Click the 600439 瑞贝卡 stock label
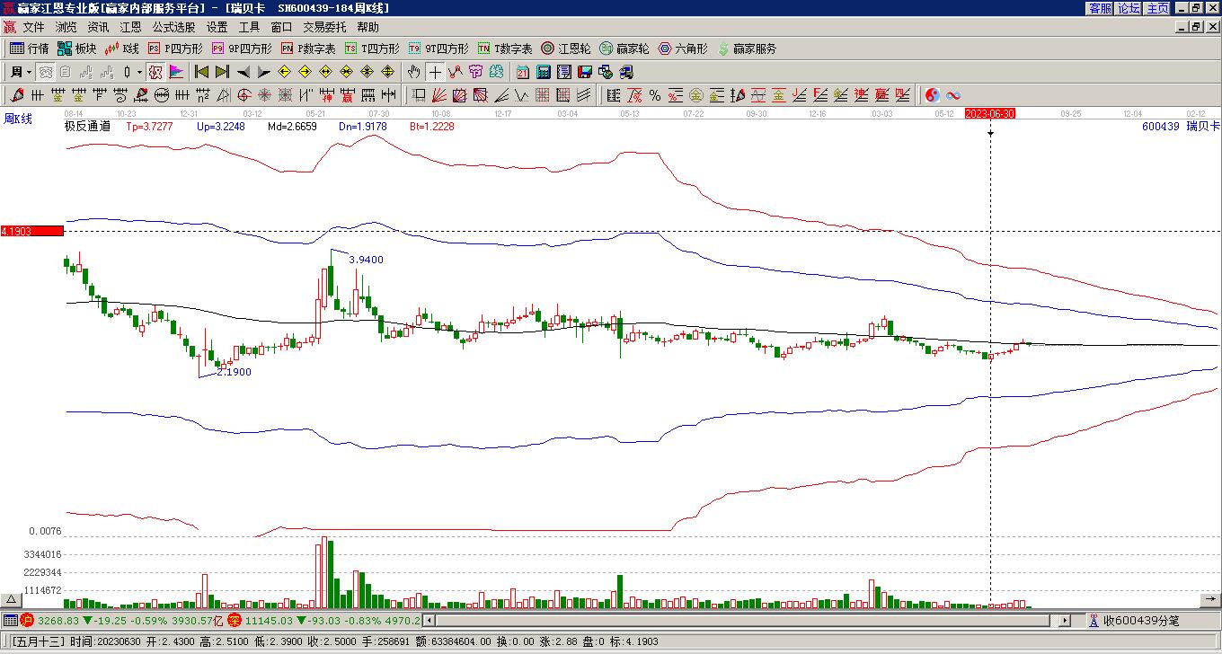 coord(1181,127)
